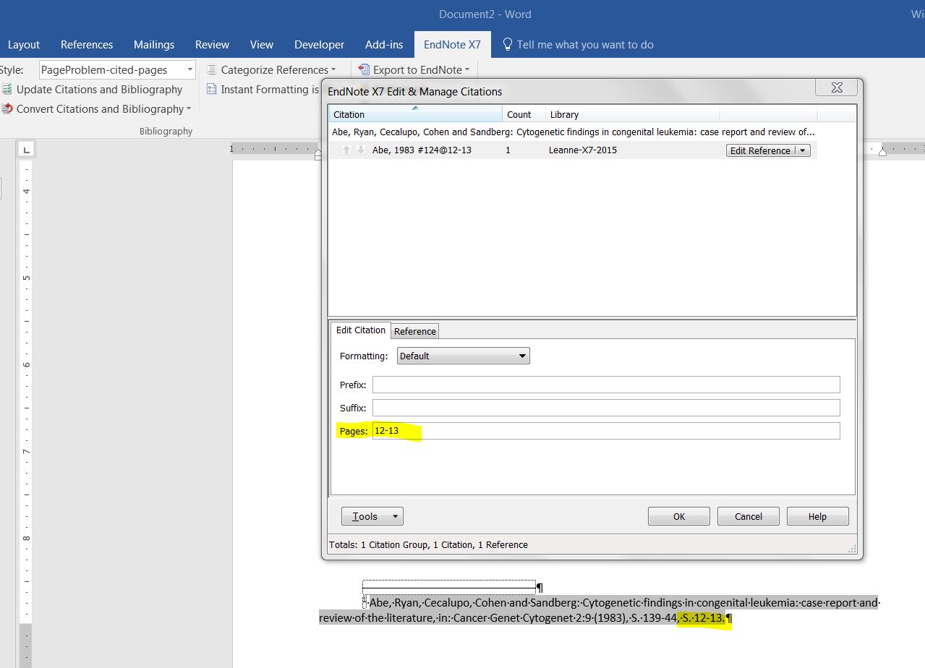925x668 pixels.
Task: Expand Convert Citations and Bibliography menu arrow
Action: coord(189,109)
